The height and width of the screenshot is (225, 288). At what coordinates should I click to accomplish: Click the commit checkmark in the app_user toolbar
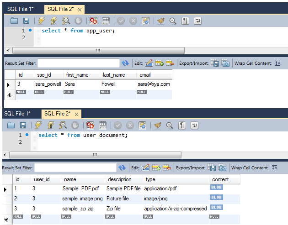tap(121, 21)
